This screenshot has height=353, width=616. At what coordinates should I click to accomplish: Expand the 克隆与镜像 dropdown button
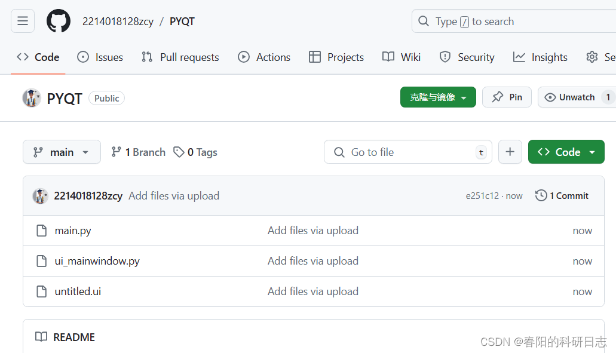coord(438,97)
